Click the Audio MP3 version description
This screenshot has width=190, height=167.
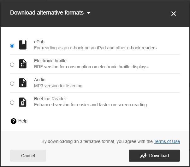tap(58, 86)
